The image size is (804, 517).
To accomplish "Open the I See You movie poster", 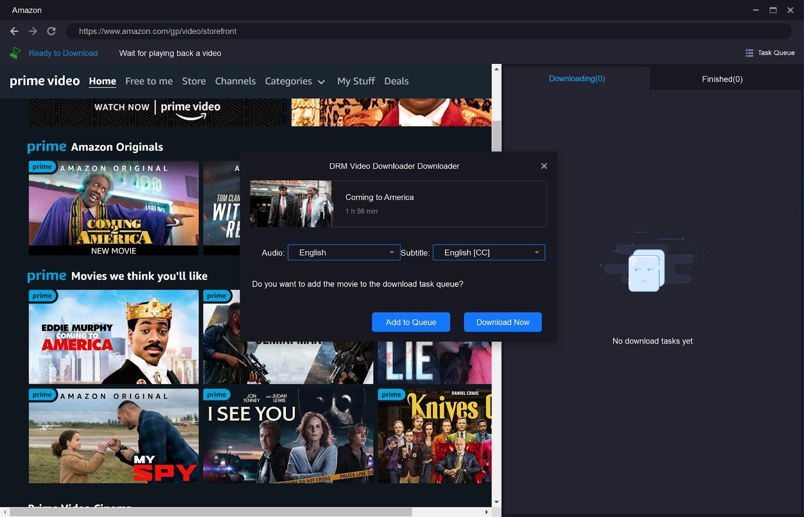I will (288, 436).
